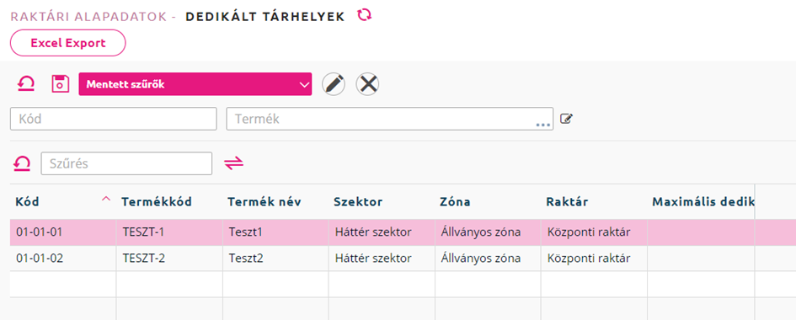Export the table using Excel Export
Image resolution: width=796 pixels, height=320 pixels.
pyautogui.click(x=68, y=43)
